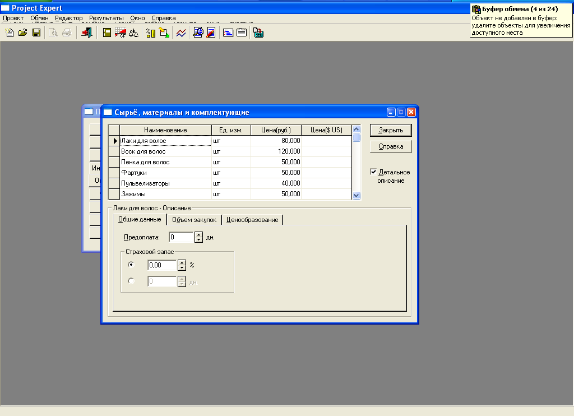Open the Cash-Flow (CF) table icon

[x=120, y=33]
